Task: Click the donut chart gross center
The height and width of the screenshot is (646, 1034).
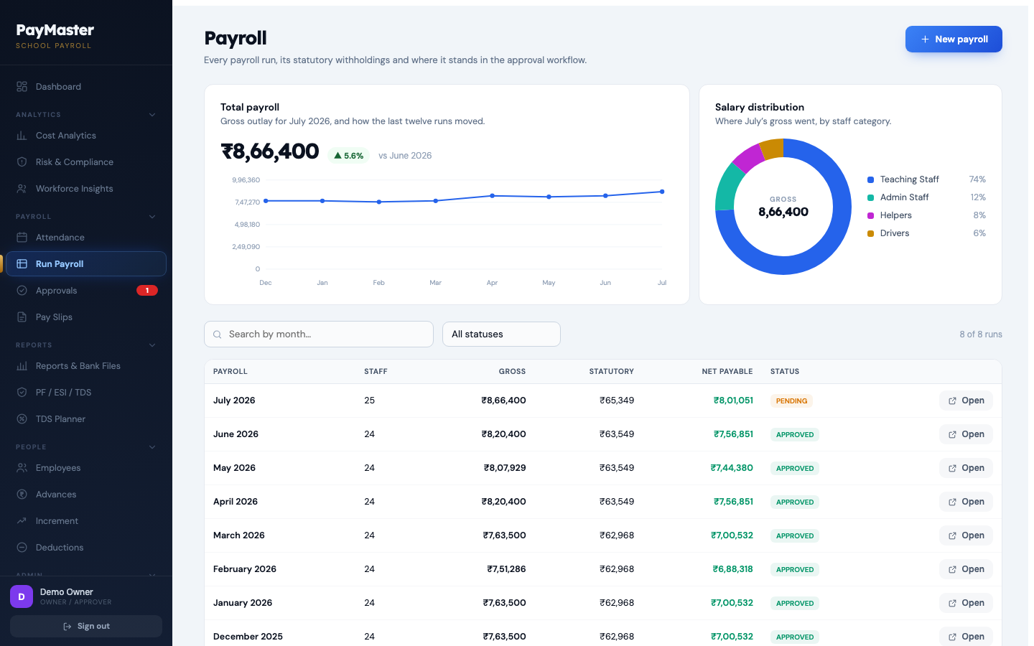Action: (x=783, y=207)
